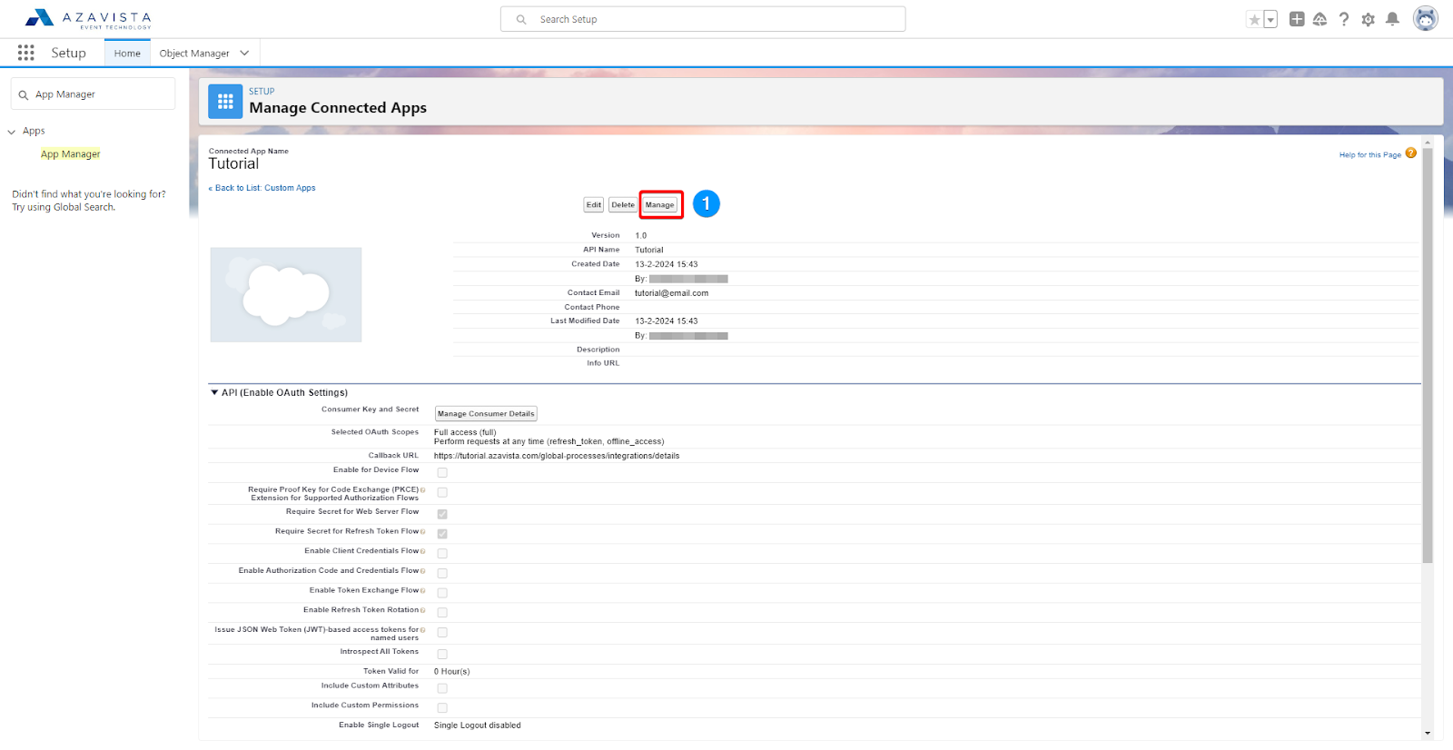Viewport: 1453px width, 750px height.
Task: Click info icon next to Enable Token Exchange Flow
Action: click(x=423, y=591)
